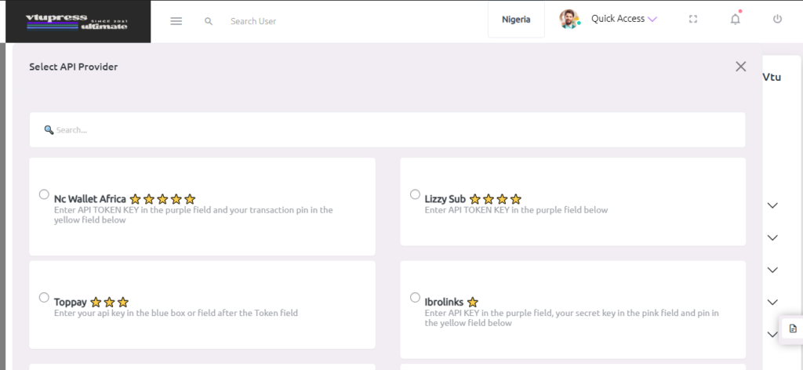Expand the second chevron in right sidebar
The height and width of the screenshot is (370, 803).
[x=772, y=238]
